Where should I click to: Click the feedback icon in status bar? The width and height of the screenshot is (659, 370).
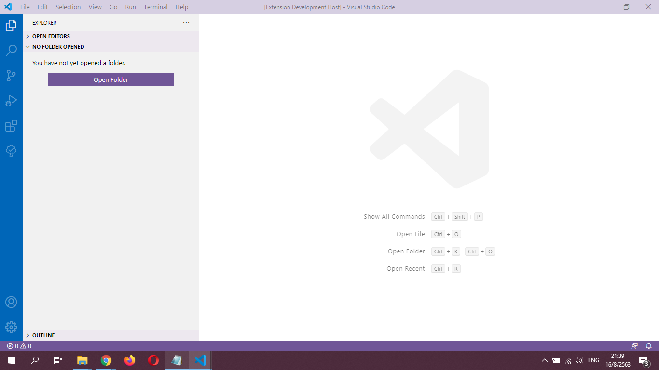(x=634, y=346)
